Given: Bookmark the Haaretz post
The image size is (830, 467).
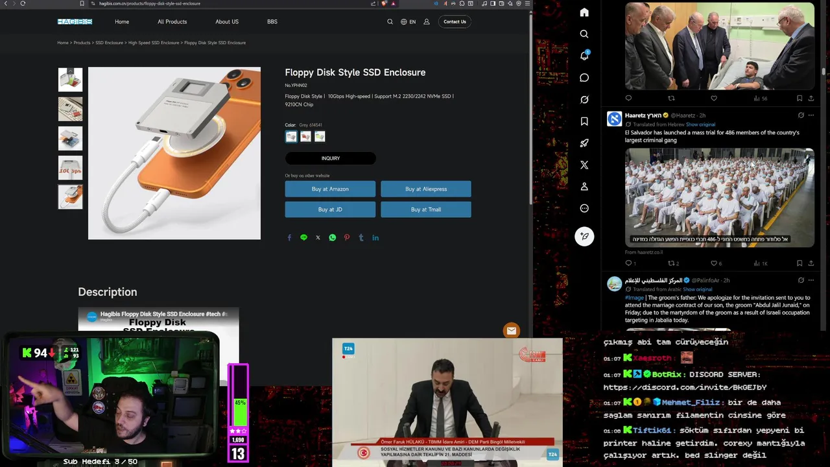Looking at the screenshot, I should 800,263.
